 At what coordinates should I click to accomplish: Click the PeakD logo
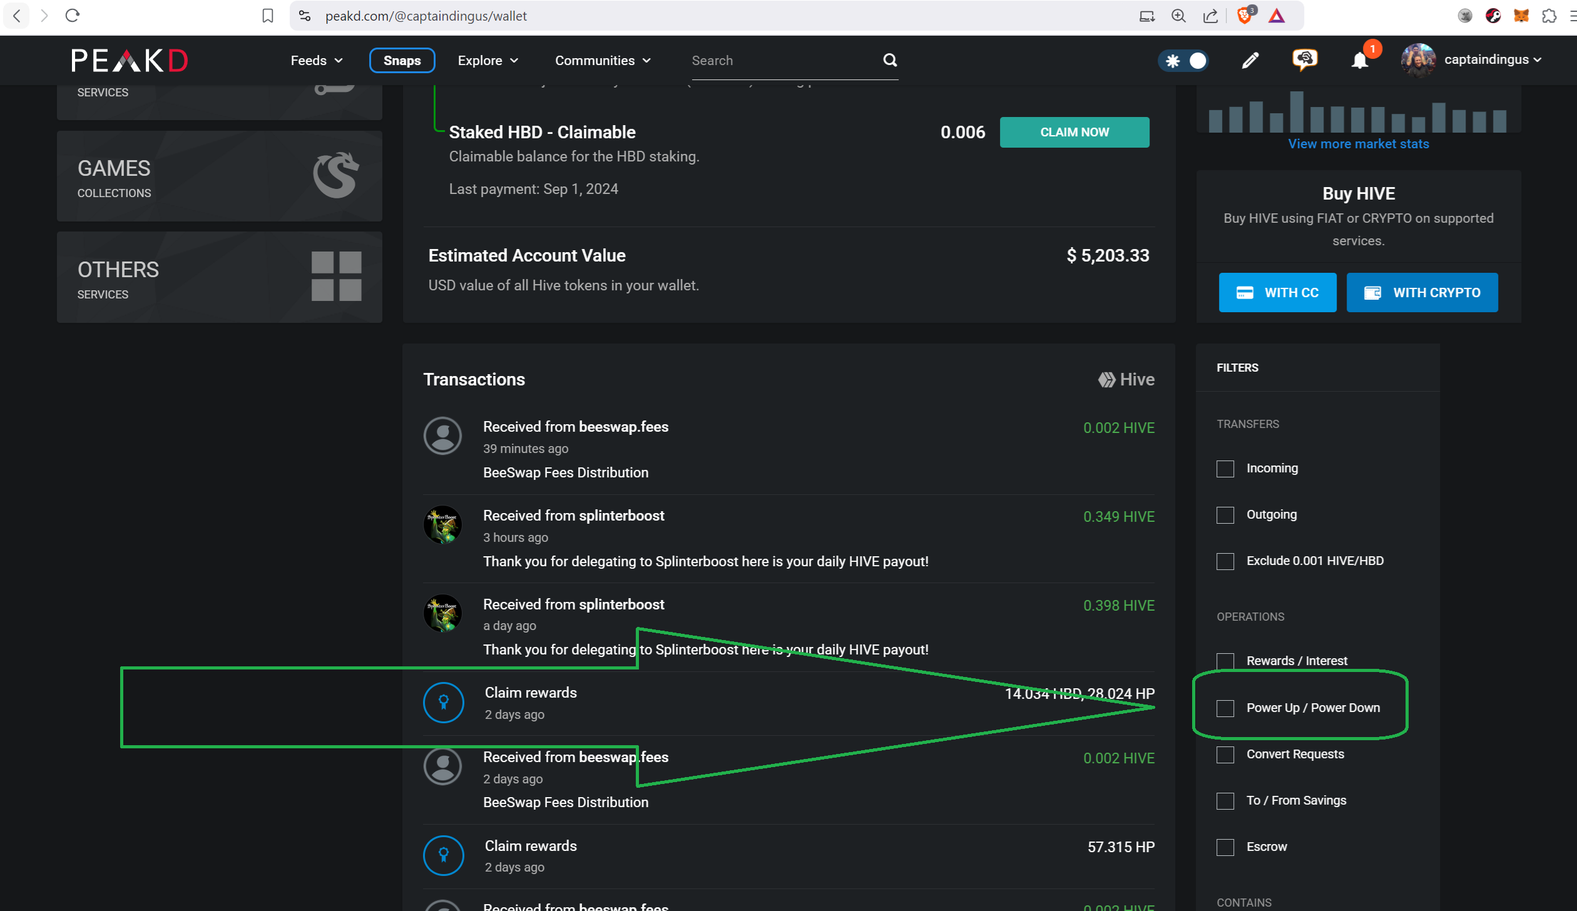[x=130, y=61]
